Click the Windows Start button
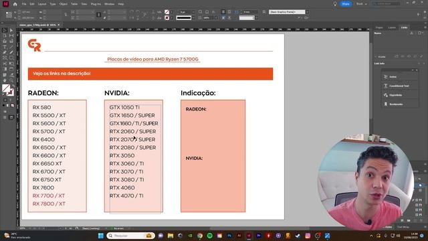This screenshot has height=241, width=428. coord(101,236)
